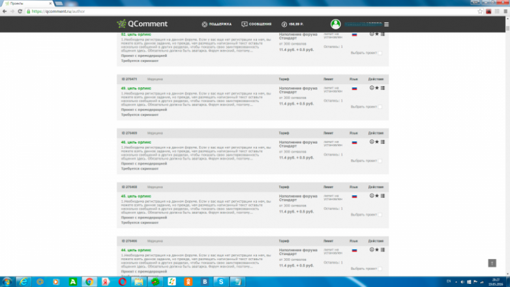Click Наполнение форума Стандарт in project 45 row
Viewport: 510px width, 287px height.
298,198
